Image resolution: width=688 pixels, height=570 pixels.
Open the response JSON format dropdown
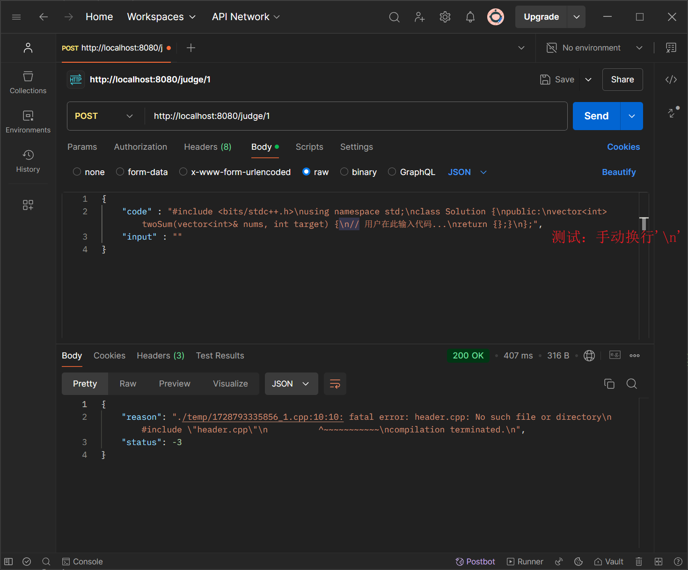[x=291, y=384]
